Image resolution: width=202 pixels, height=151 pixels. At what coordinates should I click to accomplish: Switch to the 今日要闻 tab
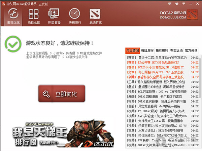point(133,50)
